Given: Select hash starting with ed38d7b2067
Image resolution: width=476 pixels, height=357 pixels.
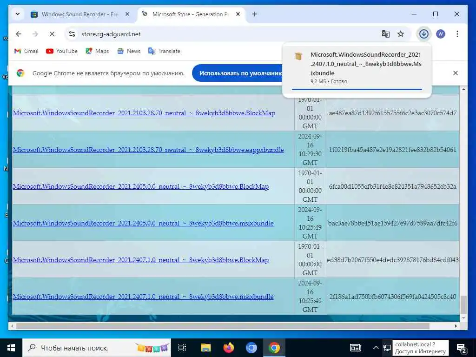Looking at the screenshot, I should tap(393, 260).
